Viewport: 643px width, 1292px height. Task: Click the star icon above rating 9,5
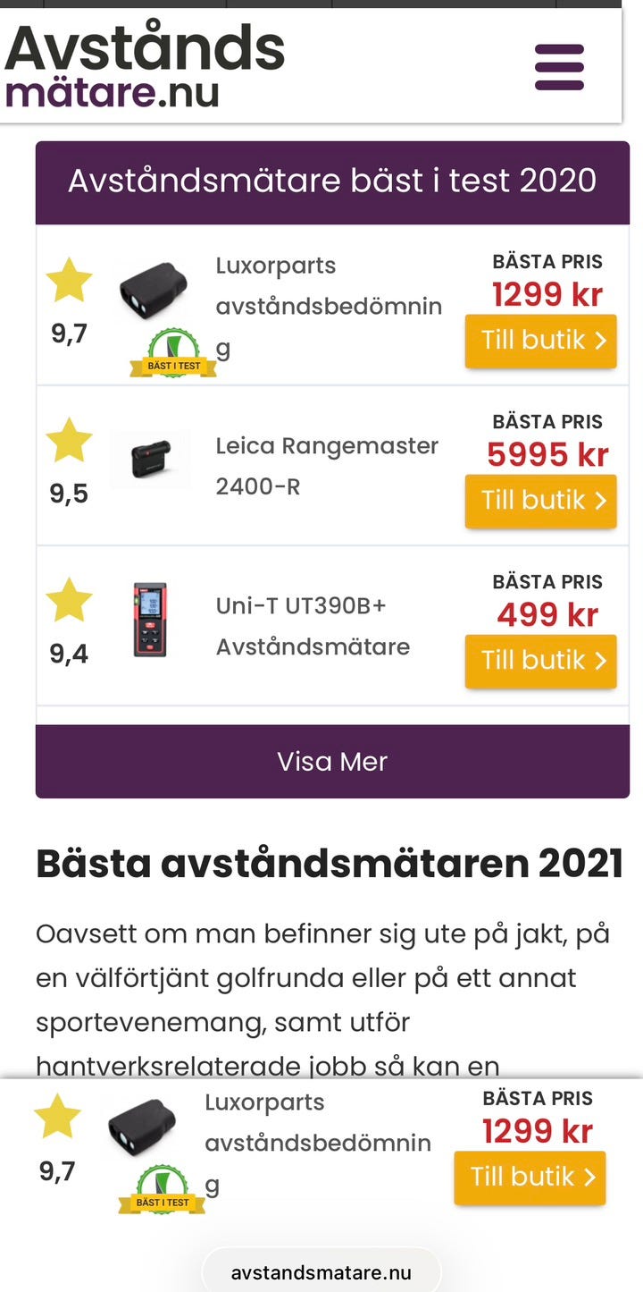point(69,440)
